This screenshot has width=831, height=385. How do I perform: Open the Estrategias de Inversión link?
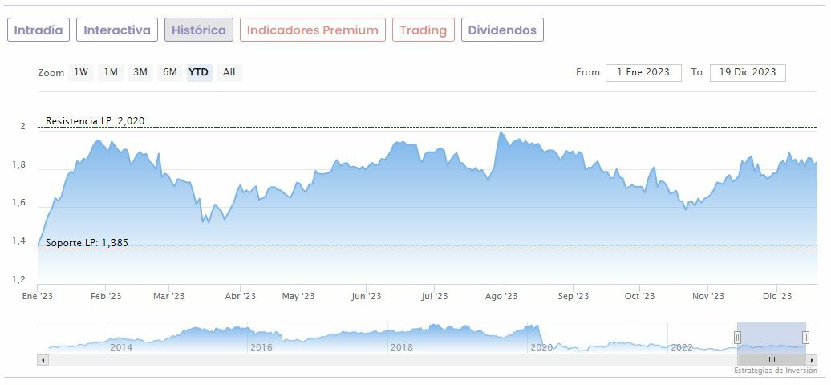tap(775, 371)
